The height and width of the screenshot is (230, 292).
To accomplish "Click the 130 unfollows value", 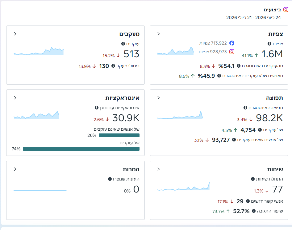I will coord(104,66).
